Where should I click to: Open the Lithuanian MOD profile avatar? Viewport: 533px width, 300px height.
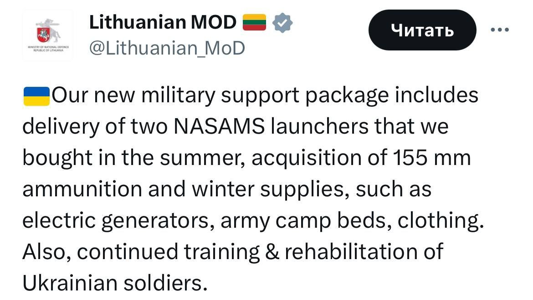point(48,35)
